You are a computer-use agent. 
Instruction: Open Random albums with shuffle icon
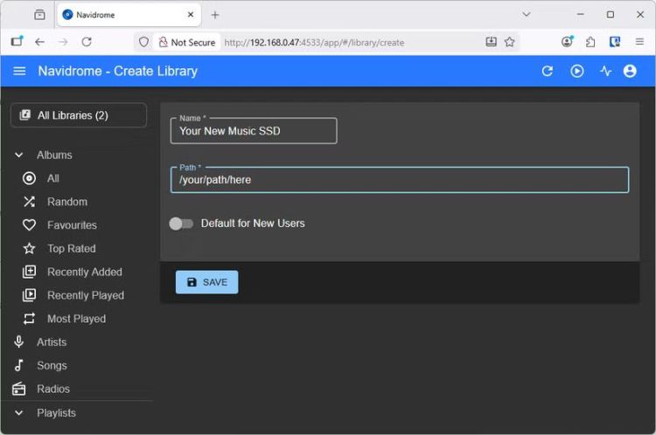[x=66, y=202]
